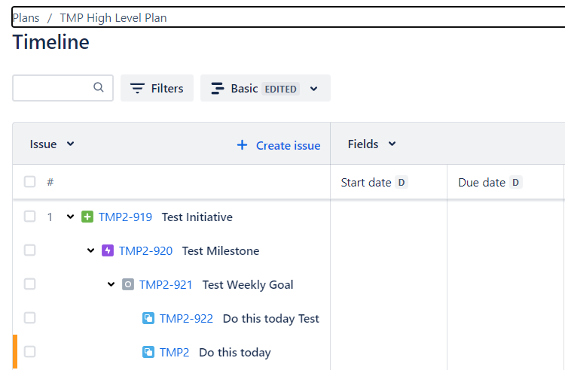This screenshot has height=370, width=565.
Task: Click the blue subtask icon for TMP2-922
Action: coord(148,318)
